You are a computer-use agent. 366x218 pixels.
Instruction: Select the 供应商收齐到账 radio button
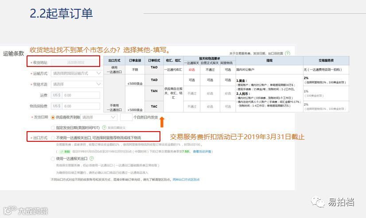53,117
